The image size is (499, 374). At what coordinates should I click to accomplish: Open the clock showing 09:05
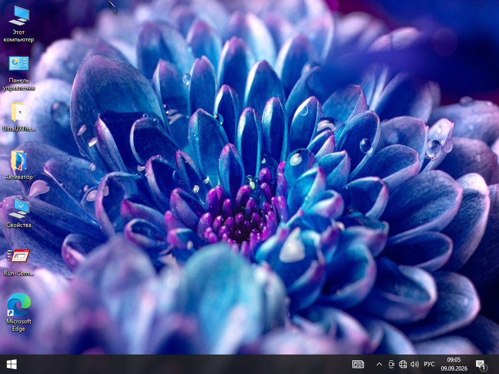(454, 360)
